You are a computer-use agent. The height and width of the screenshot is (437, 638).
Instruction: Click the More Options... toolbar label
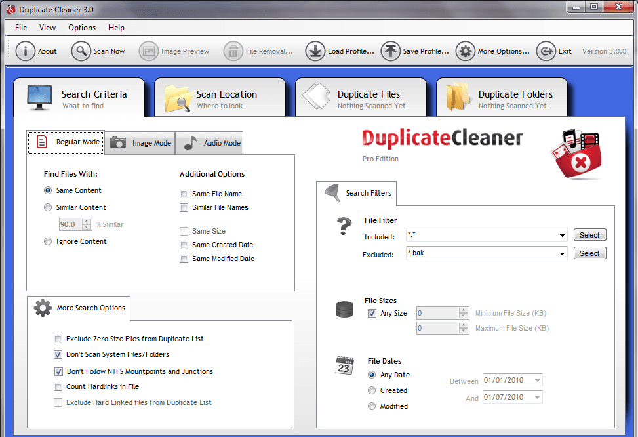pos(504,51)
